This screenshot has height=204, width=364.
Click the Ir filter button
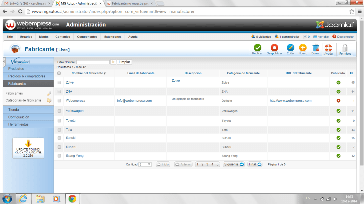pyautogui.click(x=113, y=62)
